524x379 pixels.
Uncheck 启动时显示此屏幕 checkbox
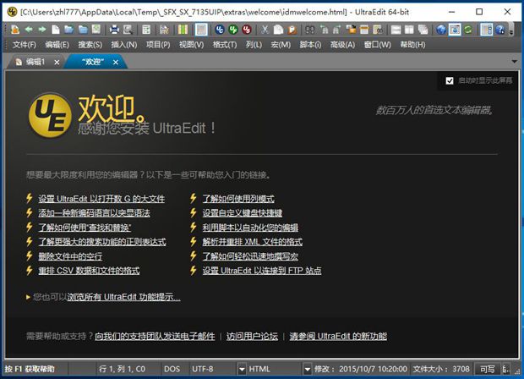click(x=450, y=80)
